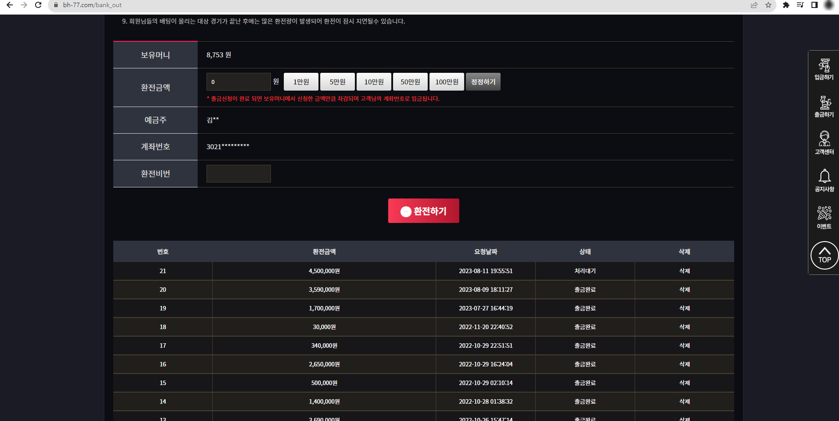Click the 상태 table column header

click(585, 252)
